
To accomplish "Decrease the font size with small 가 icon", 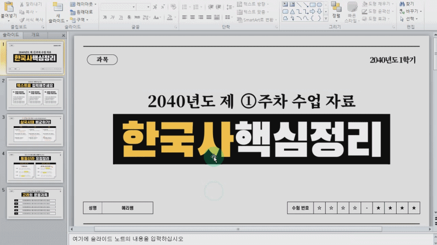I will 163,7.
